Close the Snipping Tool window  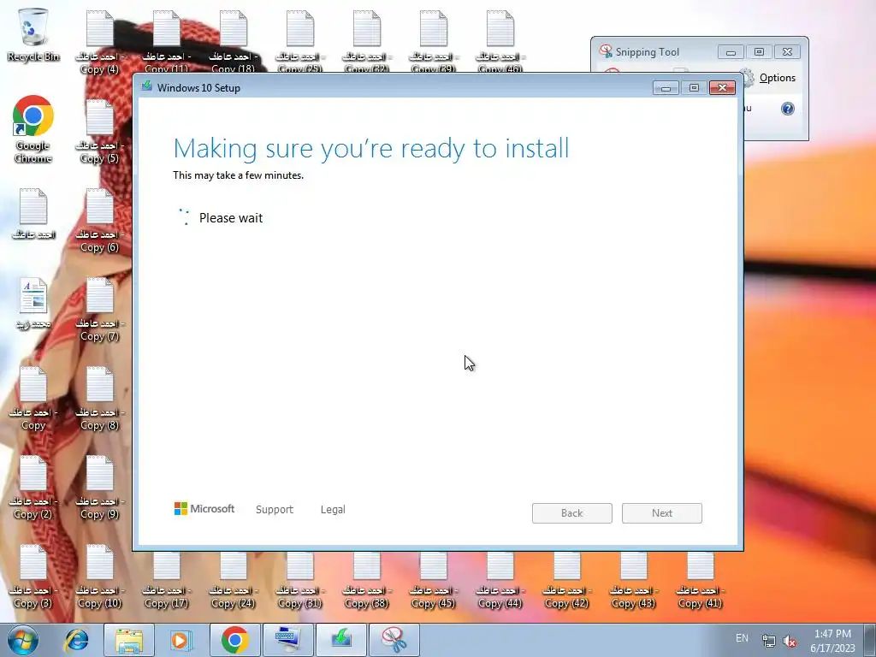787,52
